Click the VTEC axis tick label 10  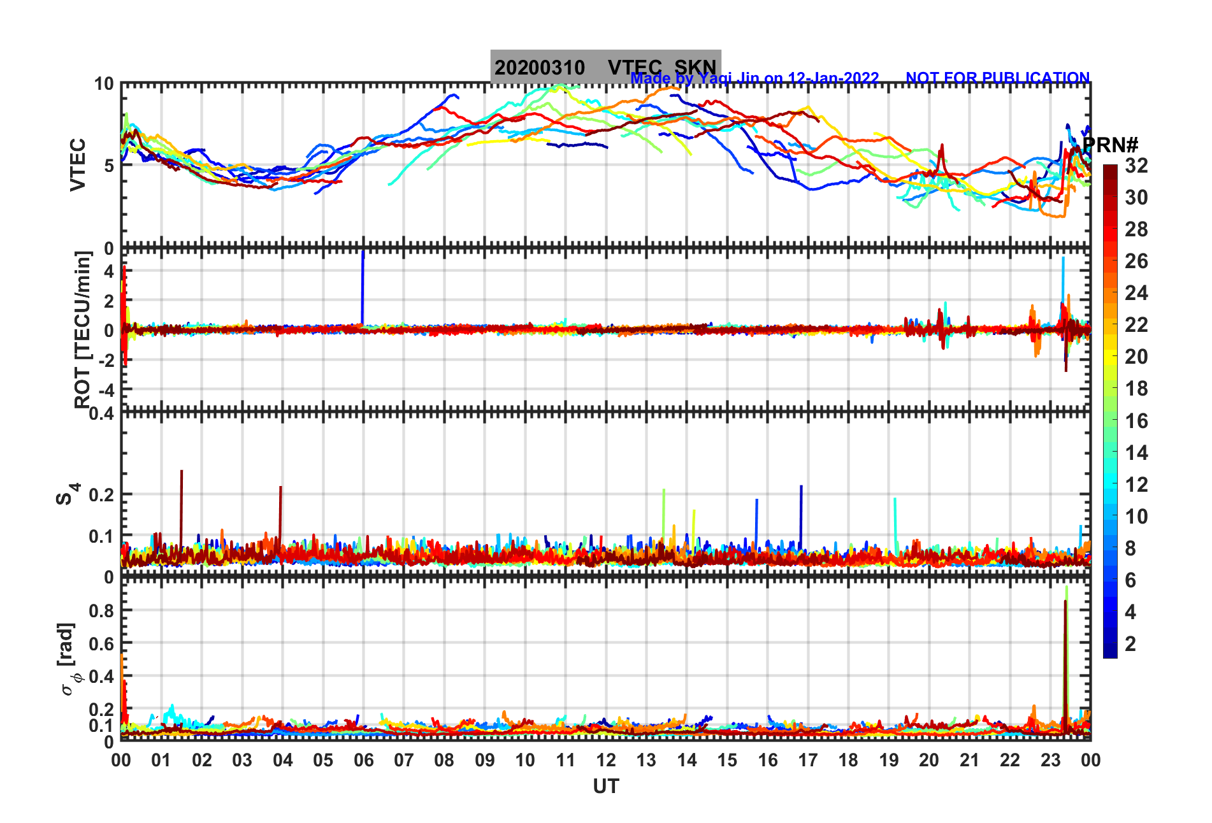click(104, 84)
